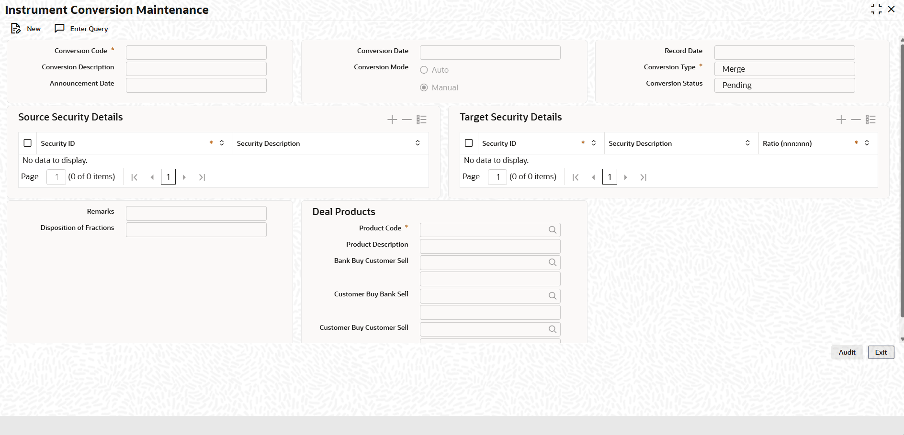
Task: Go to previous page in Source Security table
Action: coord(152,177)
